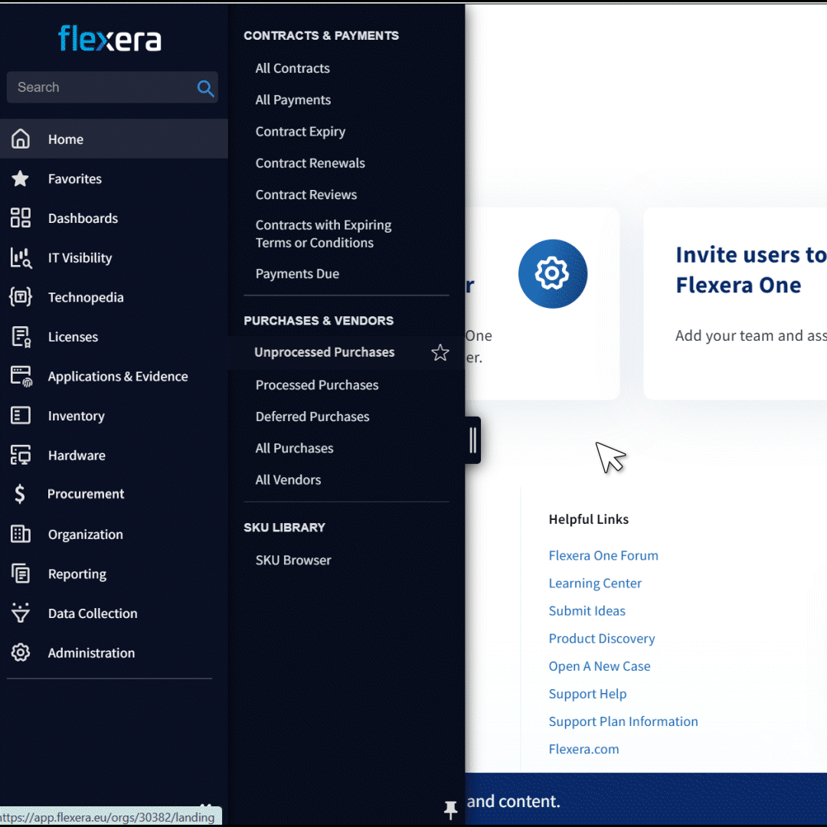Open the SKU Browser submenu item
The height and width of the screenshot is (827, 827).
(293, 561)
